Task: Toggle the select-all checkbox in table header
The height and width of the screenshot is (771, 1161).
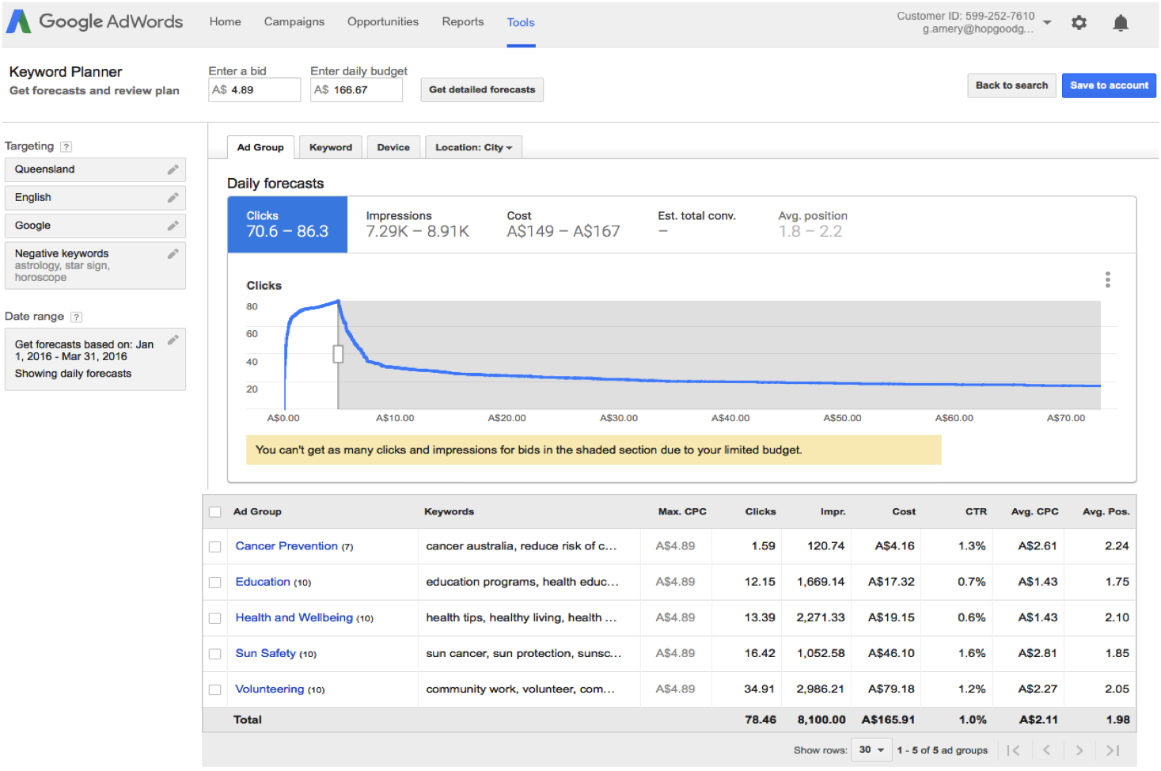Action: point(214,512)
